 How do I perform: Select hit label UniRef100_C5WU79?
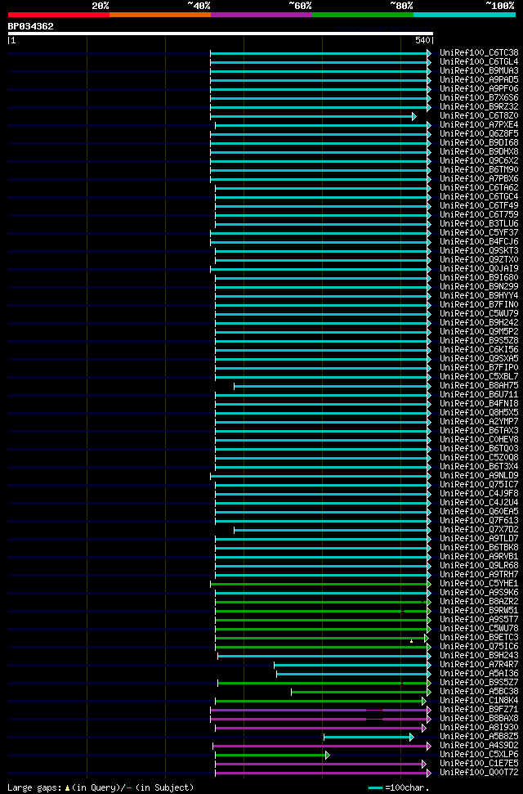pos(479,315)
